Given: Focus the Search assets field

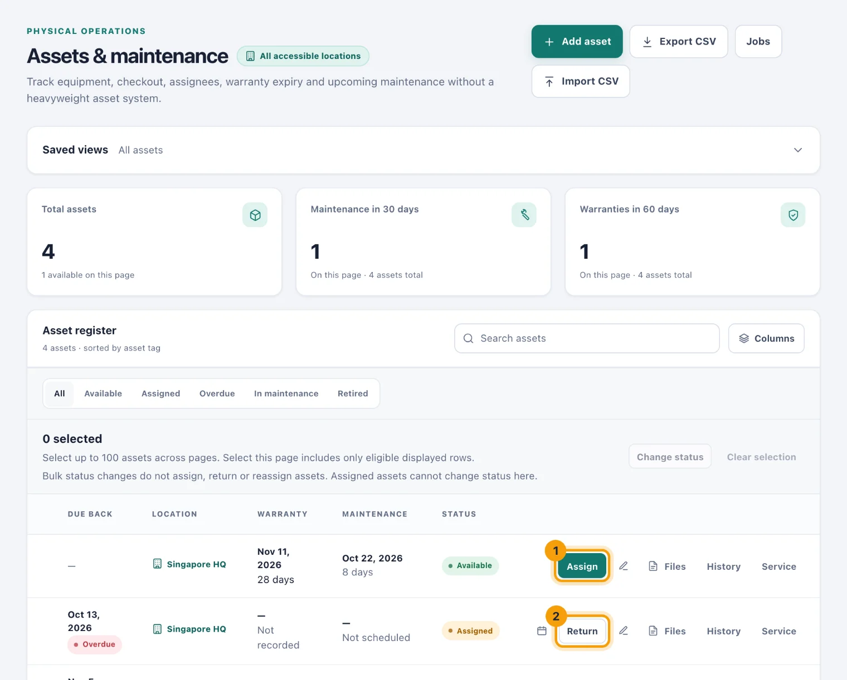Looking at the screenshot, I should pos(587,338).
